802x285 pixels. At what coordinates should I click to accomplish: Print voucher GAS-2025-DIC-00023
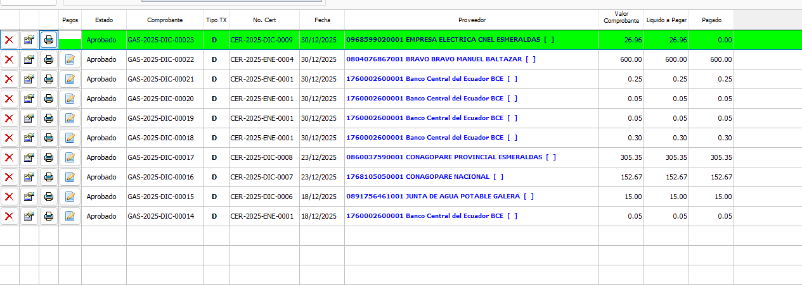[x=49, y=40]
